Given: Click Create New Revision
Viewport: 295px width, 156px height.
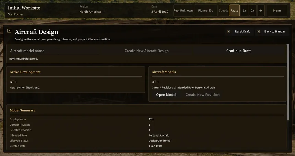Looking at the screenshot, I should tap(202, 95).
